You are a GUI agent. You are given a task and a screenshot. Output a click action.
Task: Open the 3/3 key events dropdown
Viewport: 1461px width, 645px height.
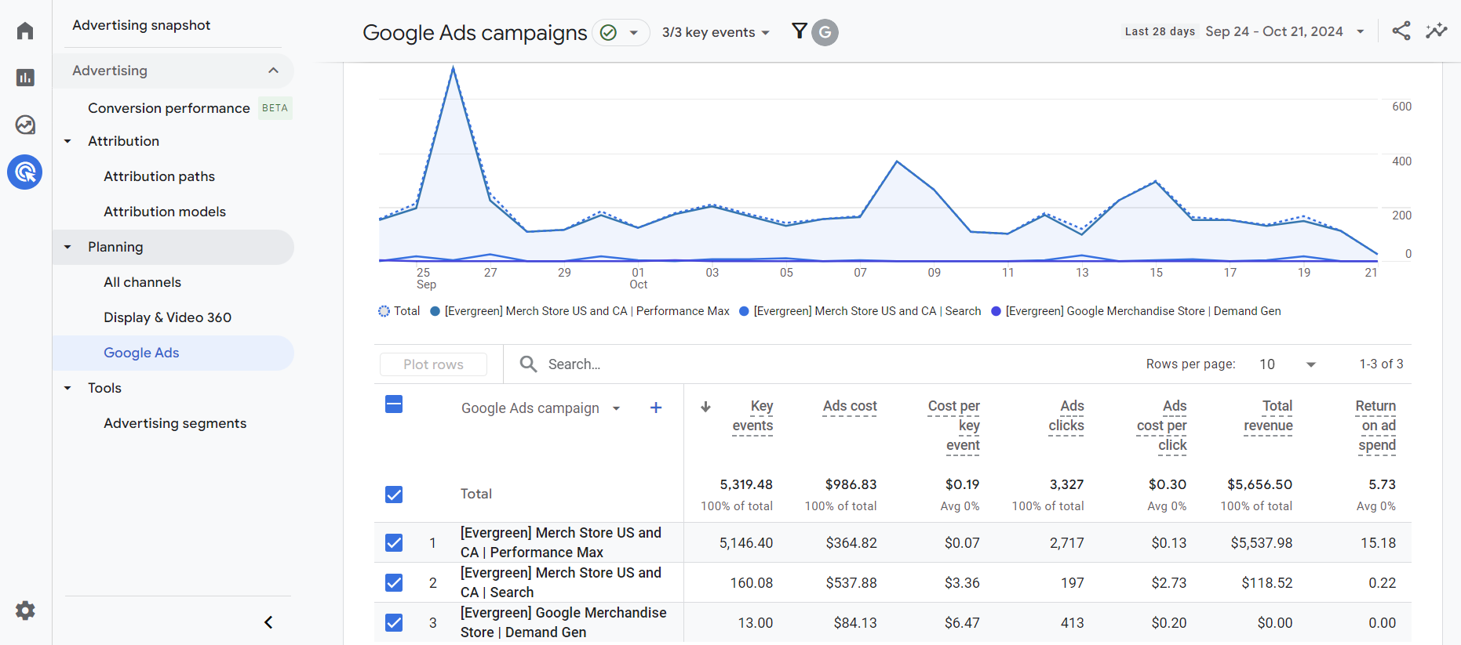pyautogui.click(x=716, y=32)
